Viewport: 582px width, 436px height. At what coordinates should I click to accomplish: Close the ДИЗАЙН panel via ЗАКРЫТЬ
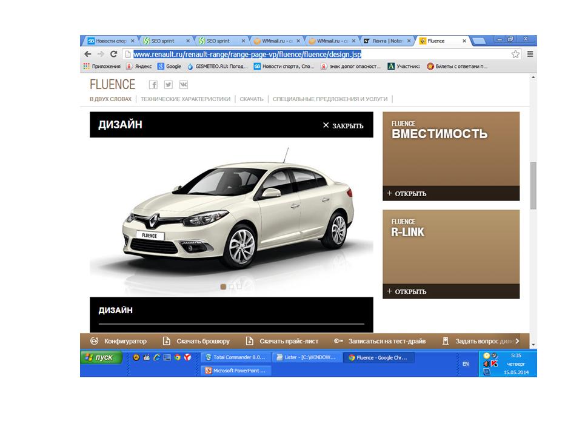[343, 126]
